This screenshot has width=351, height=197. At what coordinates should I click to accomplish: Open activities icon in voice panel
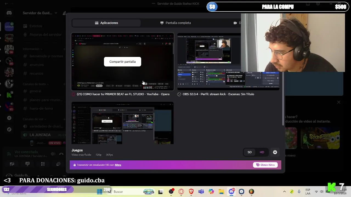[43, 164]
